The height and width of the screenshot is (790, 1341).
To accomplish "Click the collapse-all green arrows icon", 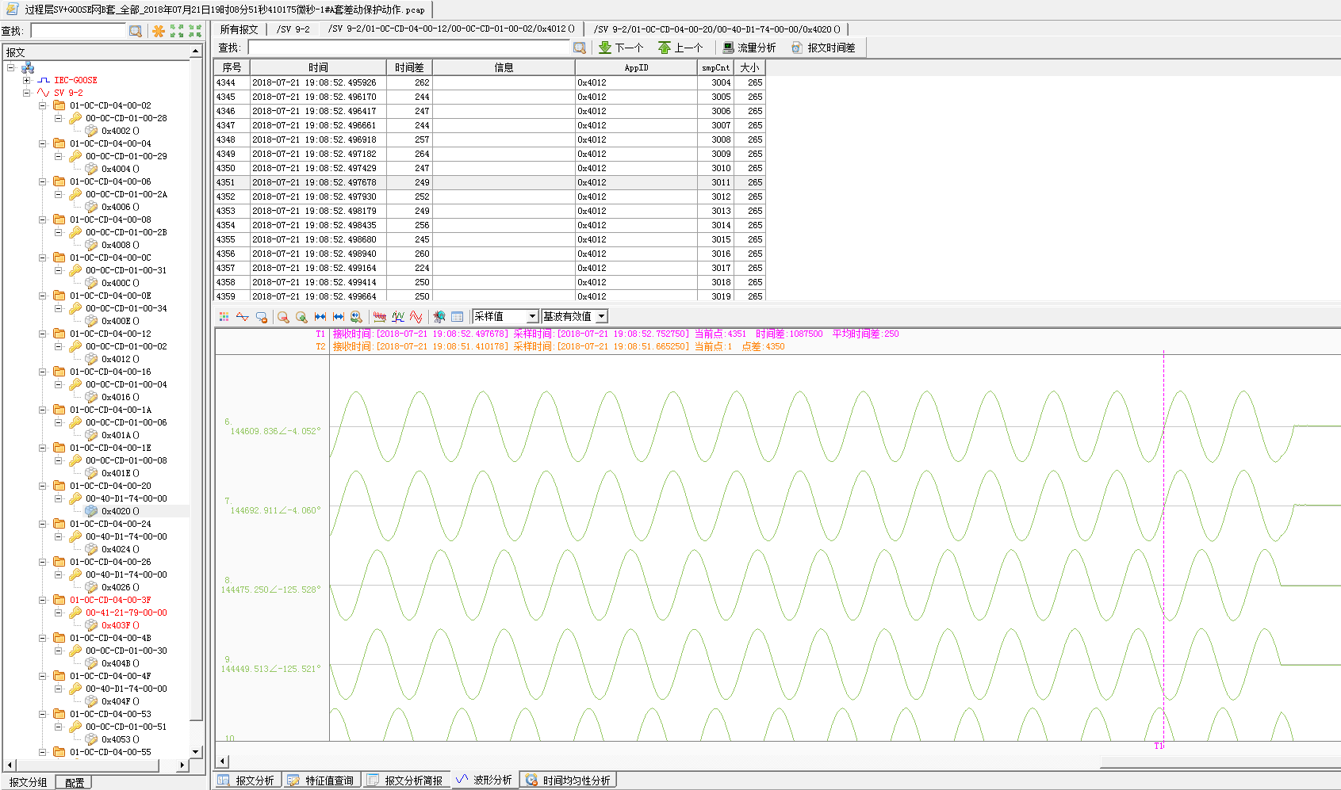I will pos(195,31).
